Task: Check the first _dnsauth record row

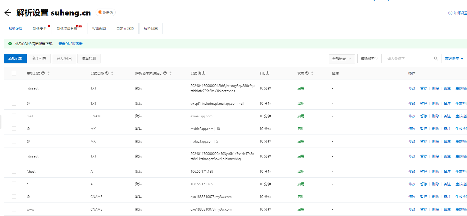Action: coord(14,88)
